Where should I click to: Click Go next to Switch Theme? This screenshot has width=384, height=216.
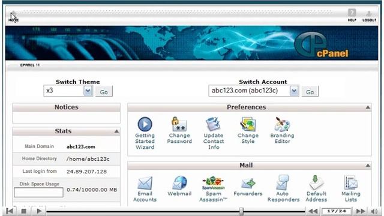point(104,91)
